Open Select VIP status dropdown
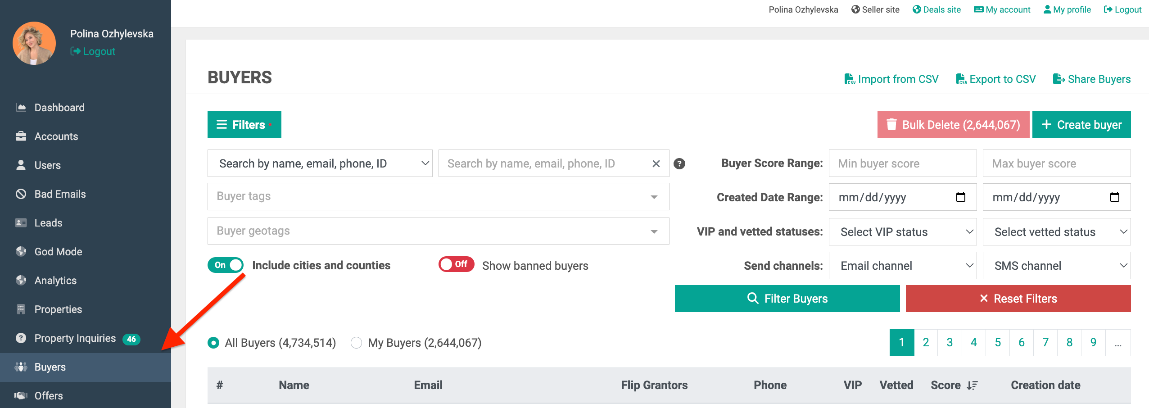The height and width of the screenshot is (408, 1149). point(902,232)
